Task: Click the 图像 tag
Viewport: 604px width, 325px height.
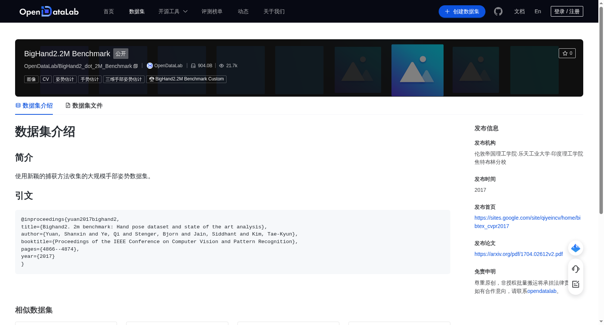Action: tap(31, 79)
